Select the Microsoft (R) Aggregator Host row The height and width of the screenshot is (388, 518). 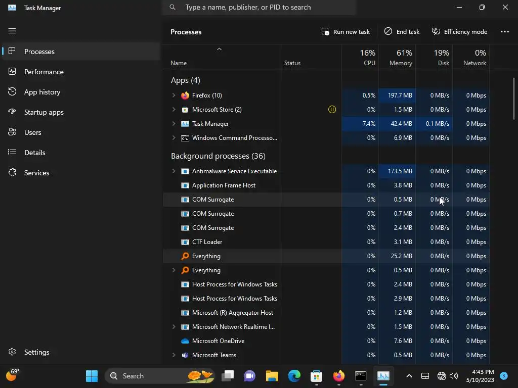pos(326,312)
